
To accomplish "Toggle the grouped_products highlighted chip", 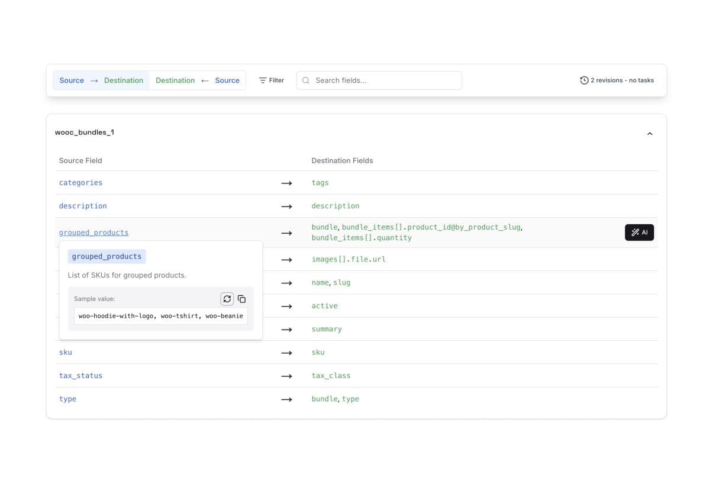I will click(x=106, y=256).
